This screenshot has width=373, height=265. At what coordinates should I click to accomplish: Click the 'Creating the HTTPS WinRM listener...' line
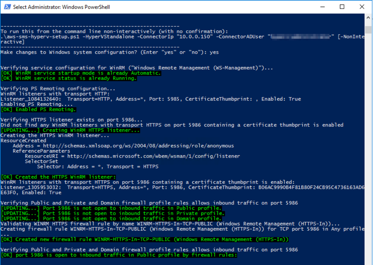coord(55,136)
